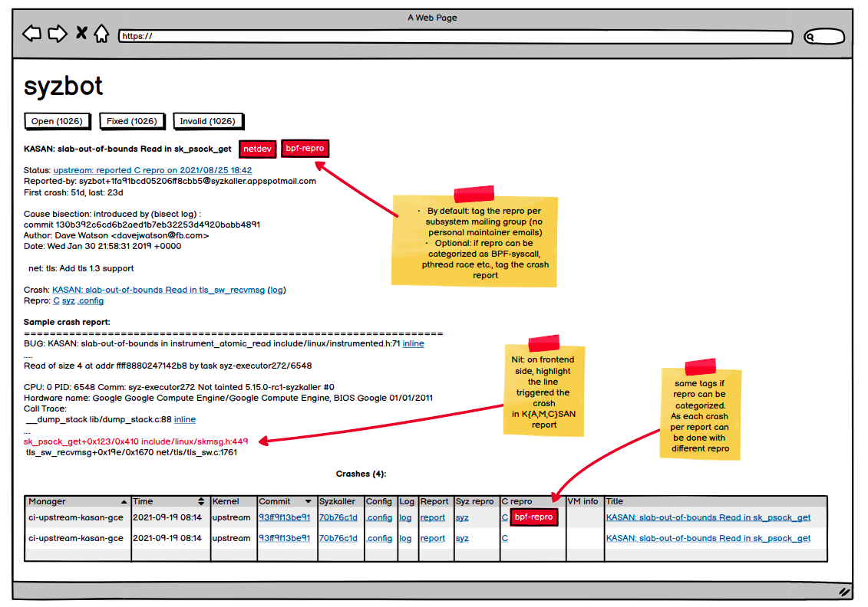Open commit 93ff9f13be91 in first row
This screenshot has height=607, width=868.
click(x=285, y=517)
